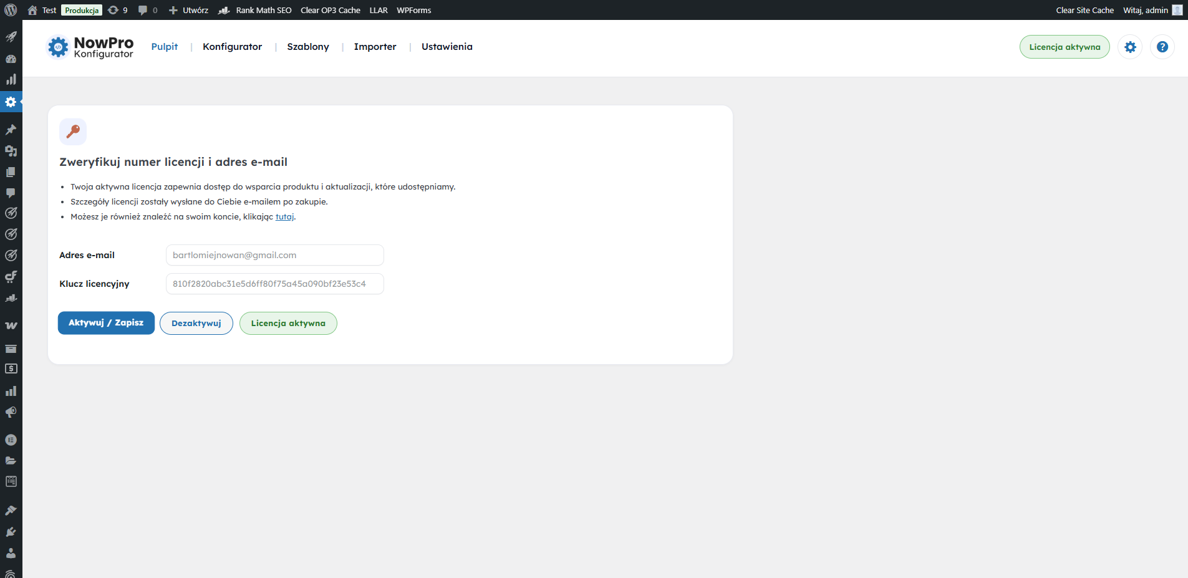The height and width of the screenshot is (578, 1188).
Task: Open the Utwórz menu in admin bar
Action: tap(189, 10)
